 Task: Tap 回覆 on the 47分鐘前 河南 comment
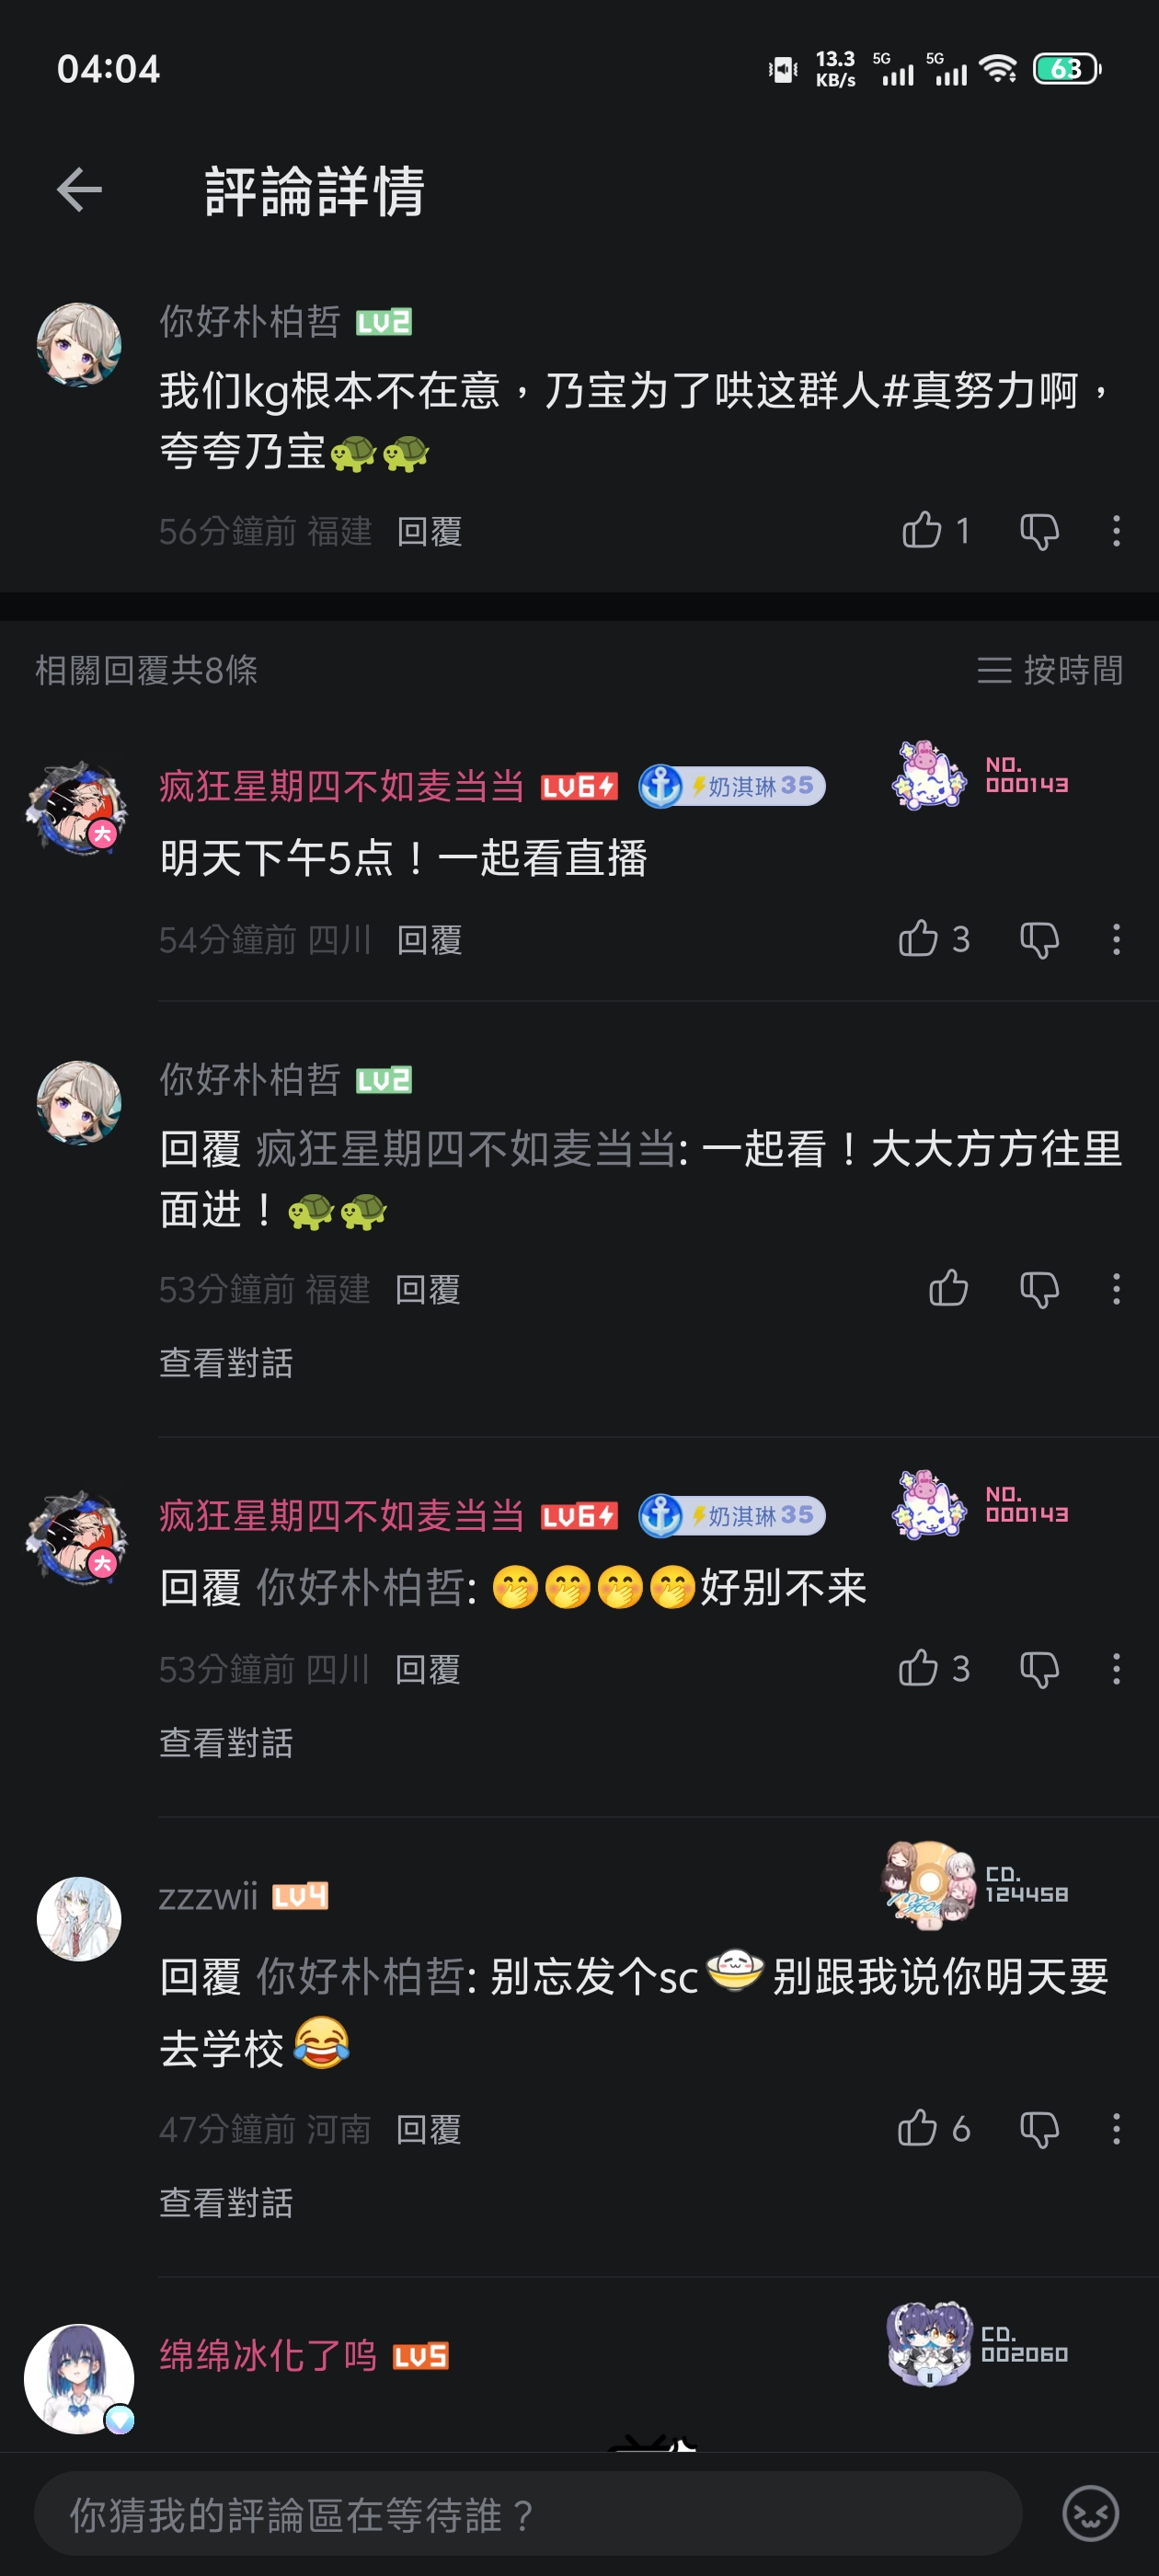tap(429, 2130)
